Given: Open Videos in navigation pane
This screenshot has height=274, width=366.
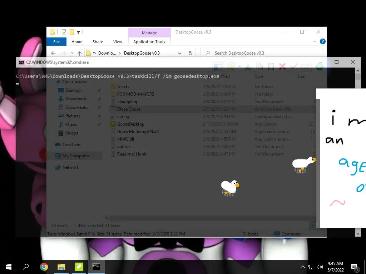Looking at the screenshot, I should (71, 133).
